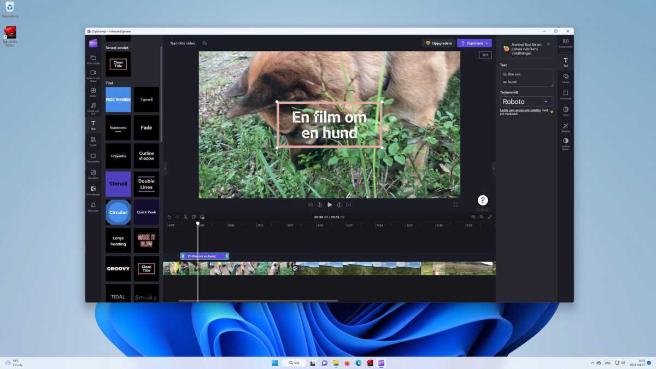Open the Färger panel on the right sidebar
The image size is (656, 369).
click(566, 75)
